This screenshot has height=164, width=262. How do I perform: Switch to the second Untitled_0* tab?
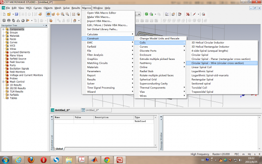[96, 110]
